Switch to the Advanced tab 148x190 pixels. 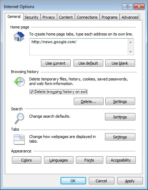coord(130,17)
